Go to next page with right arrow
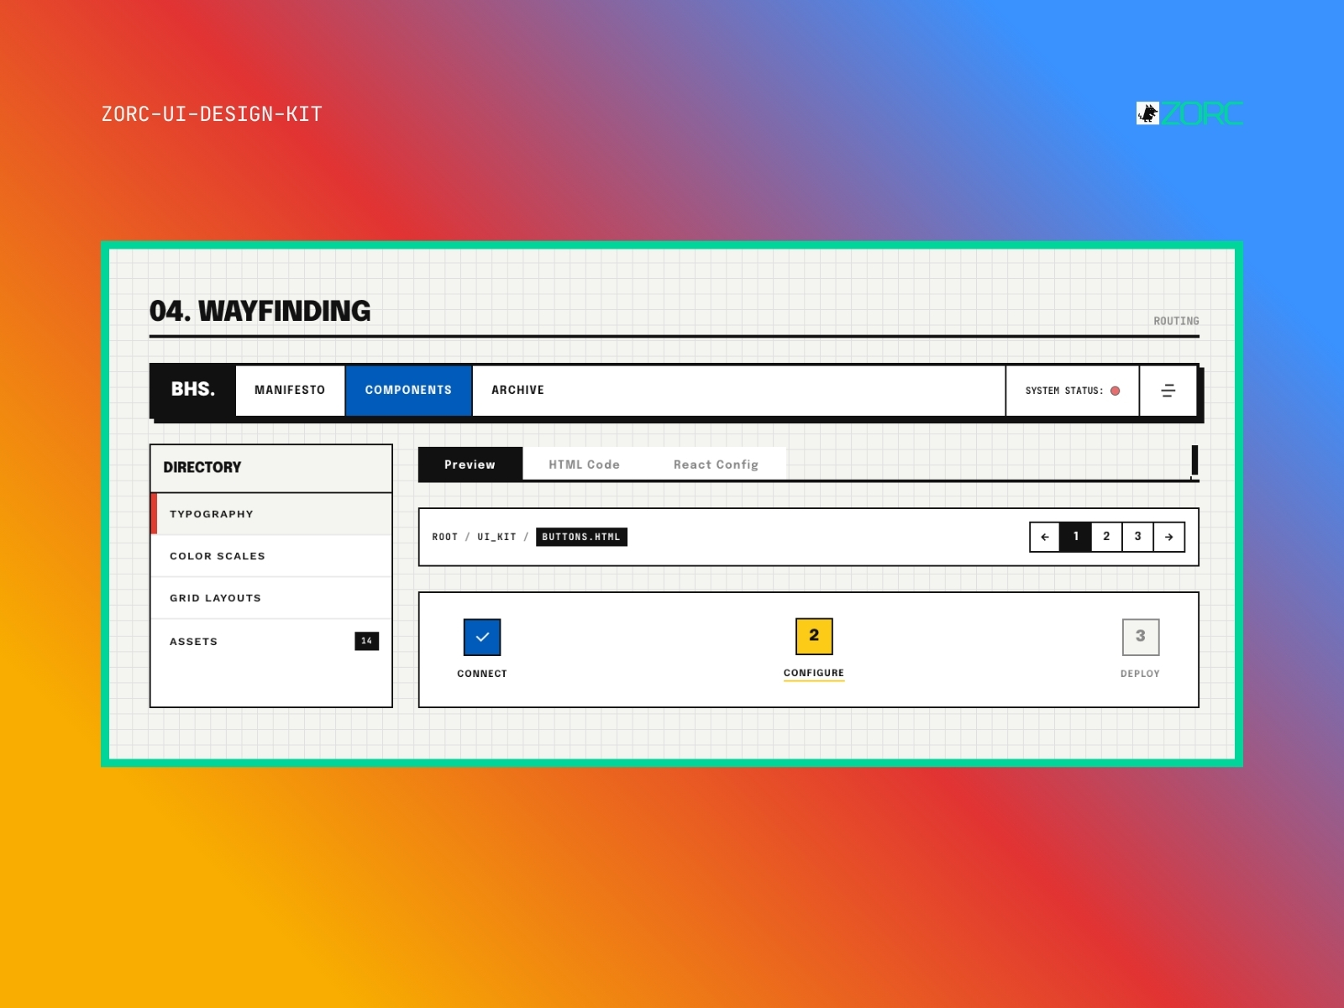 pyautogui.click(x=1169, y=537)
